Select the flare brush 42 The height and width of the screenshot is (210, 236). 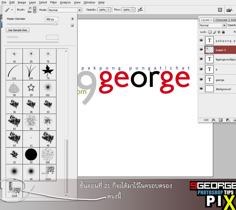coord(14,56)
